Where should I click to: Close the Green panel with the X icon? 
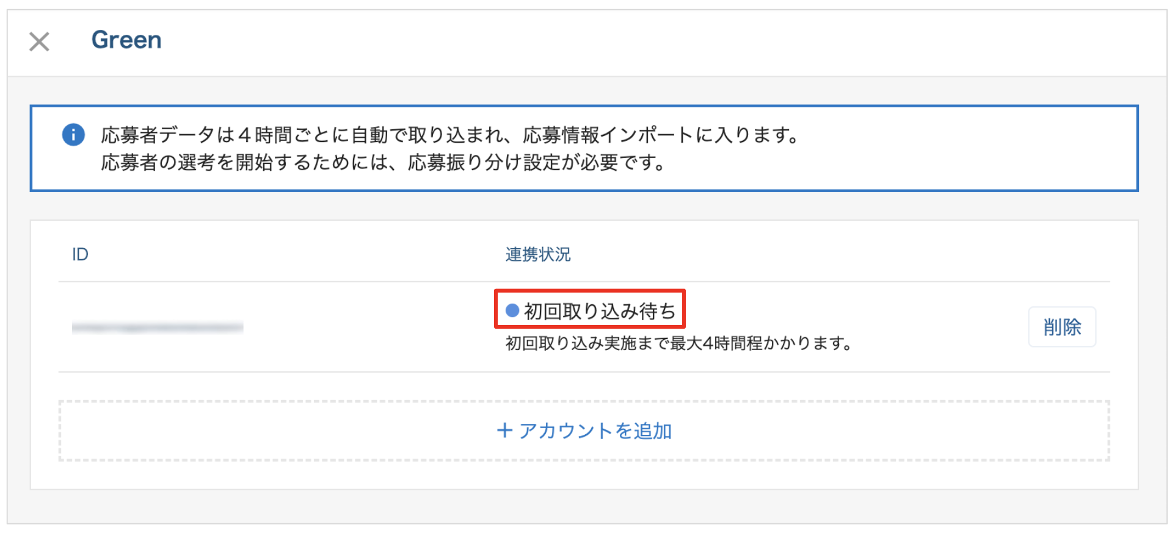pyautogui.click(x=39, y=41)
